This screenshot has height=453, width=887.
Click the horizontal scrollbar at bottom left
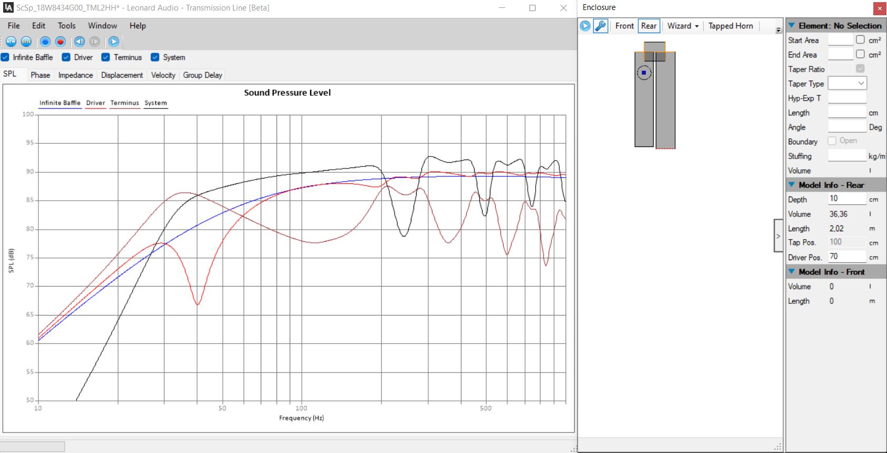coord(33,447)
